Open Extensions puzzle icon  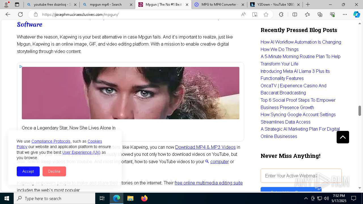tap(281, 14)
